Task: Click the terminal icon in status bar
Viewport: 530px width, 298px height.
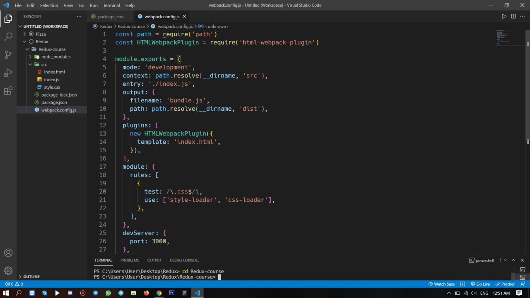Action: click(463, 284)
